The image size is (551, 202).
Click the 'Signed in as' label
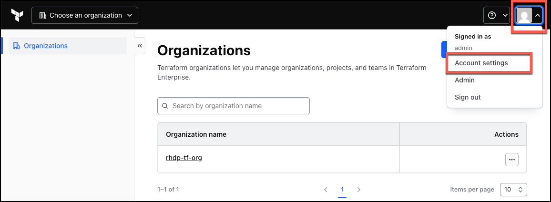[x=473, y=36]
